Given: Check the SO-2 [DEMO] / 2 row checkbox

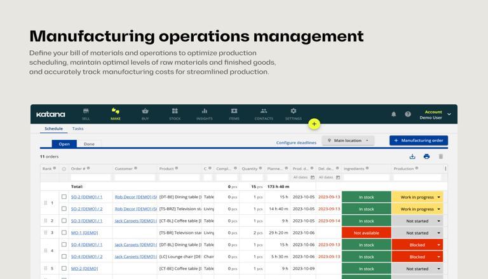Looking at the screenshot, I should pos(64,208).
